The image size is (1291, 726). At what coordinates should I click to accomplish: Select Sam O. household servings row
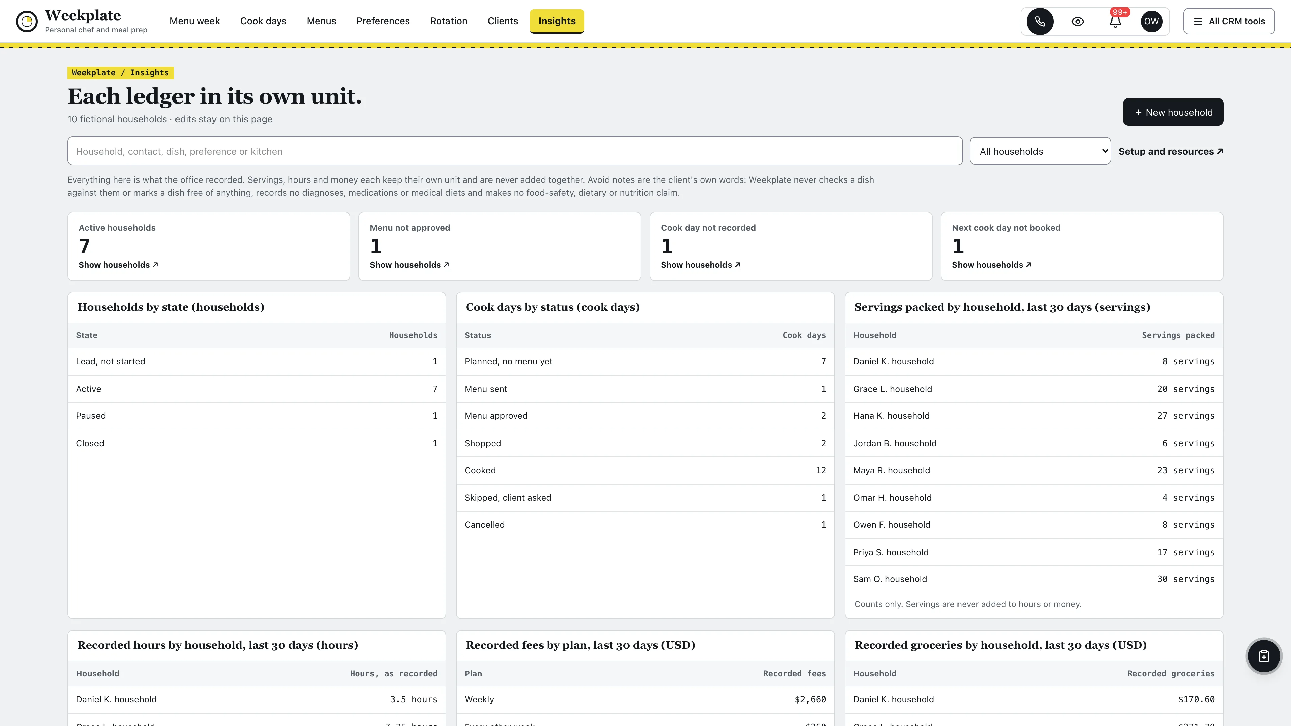(x=1033, y=579)
